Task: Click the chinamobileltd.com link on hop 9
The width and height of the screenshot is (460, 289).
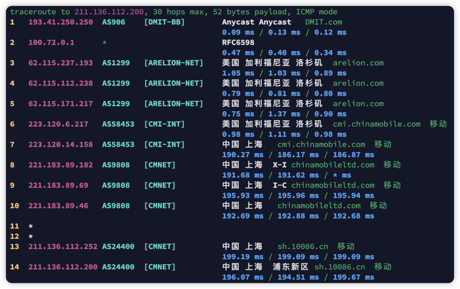Action: tap(332, 185)
